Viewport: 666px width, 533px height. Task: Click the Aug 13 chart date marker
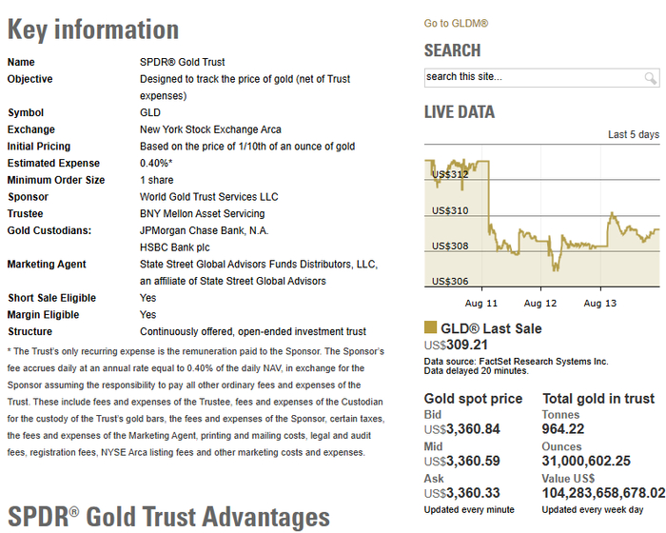pyautogui.click(x=599, y=303)
